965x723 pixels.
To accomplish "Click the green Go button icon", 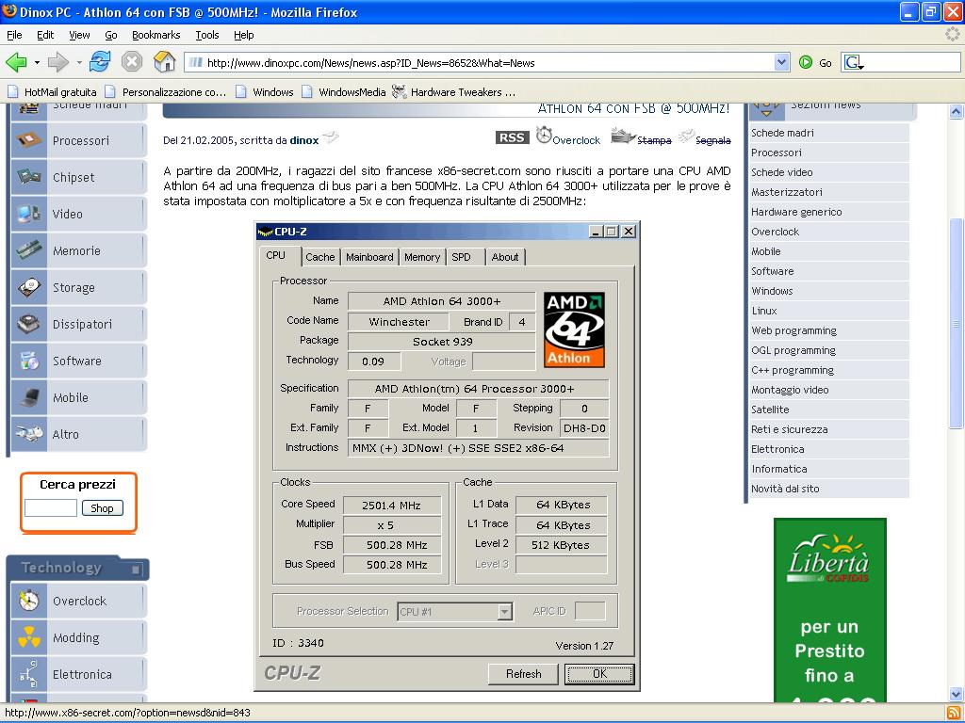I will [806, 62].
